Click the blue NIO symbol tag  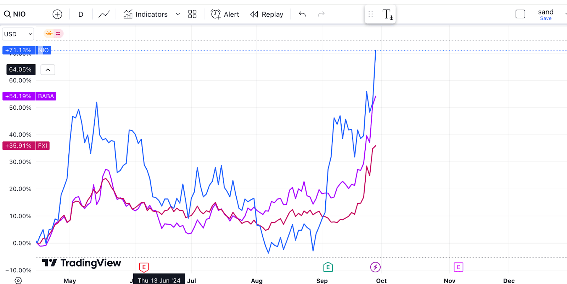click(x=44, y=50)
